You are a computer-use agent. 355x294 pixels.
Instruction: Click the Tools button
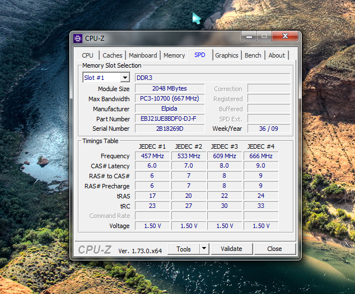(184, 249)
